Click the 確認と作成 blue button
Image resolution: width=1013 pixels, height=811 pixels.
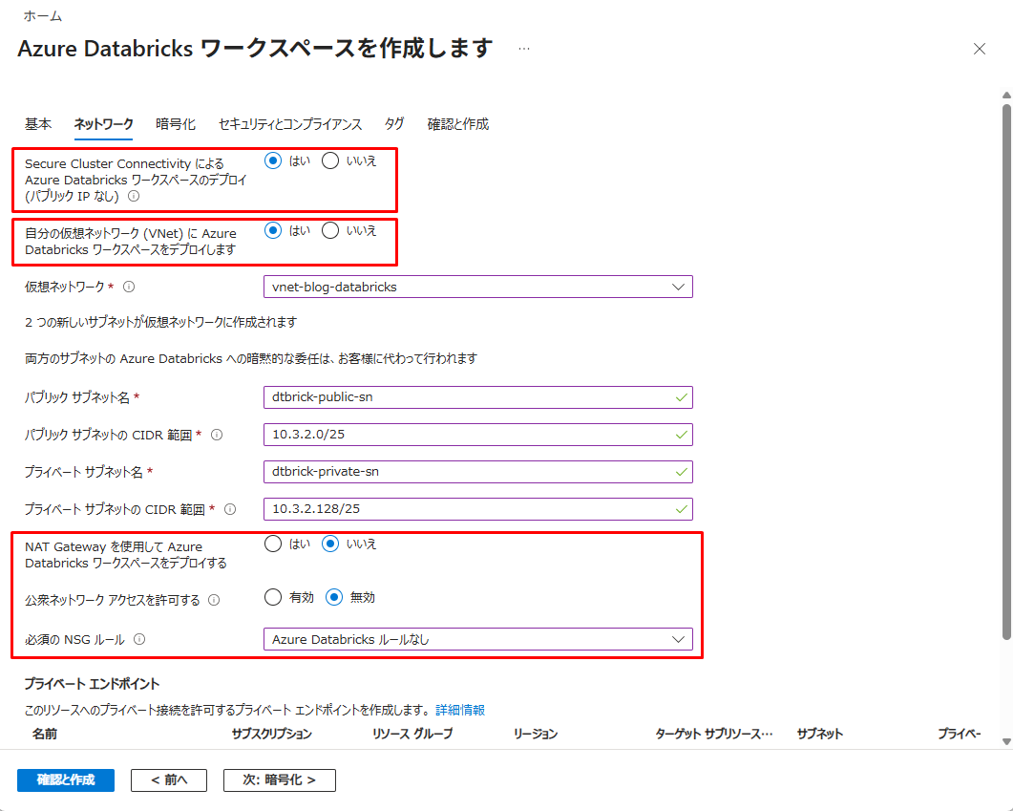coord(66,779)
